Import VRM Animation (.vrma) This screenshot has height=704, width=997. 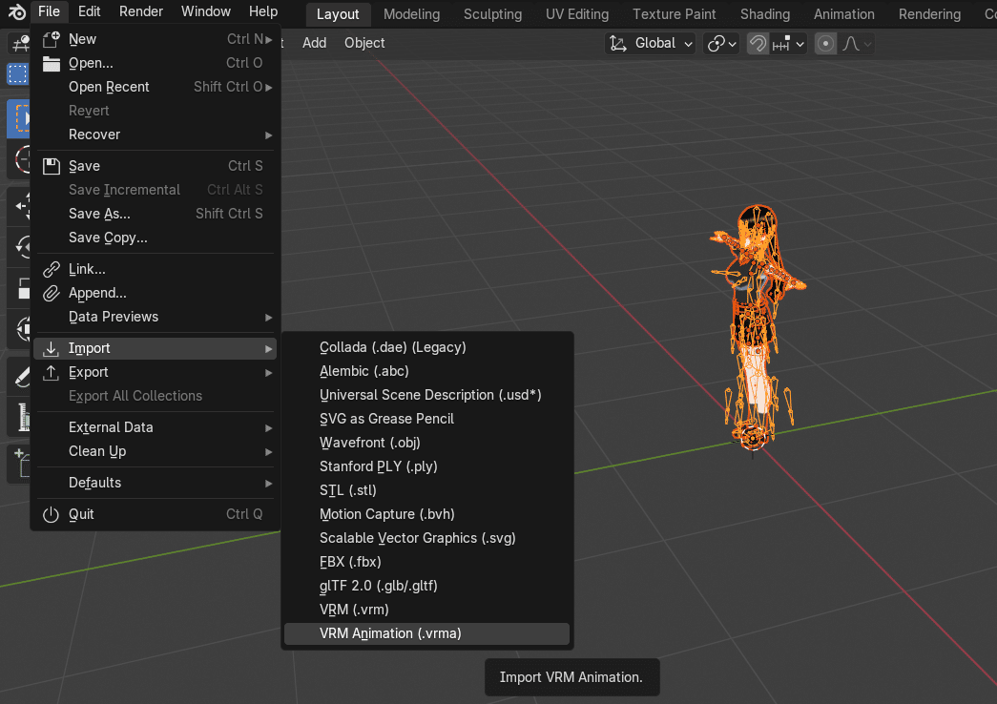[391, 633]
